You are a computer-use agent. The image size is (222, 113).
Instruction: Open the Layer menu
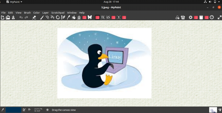[45, 13]
